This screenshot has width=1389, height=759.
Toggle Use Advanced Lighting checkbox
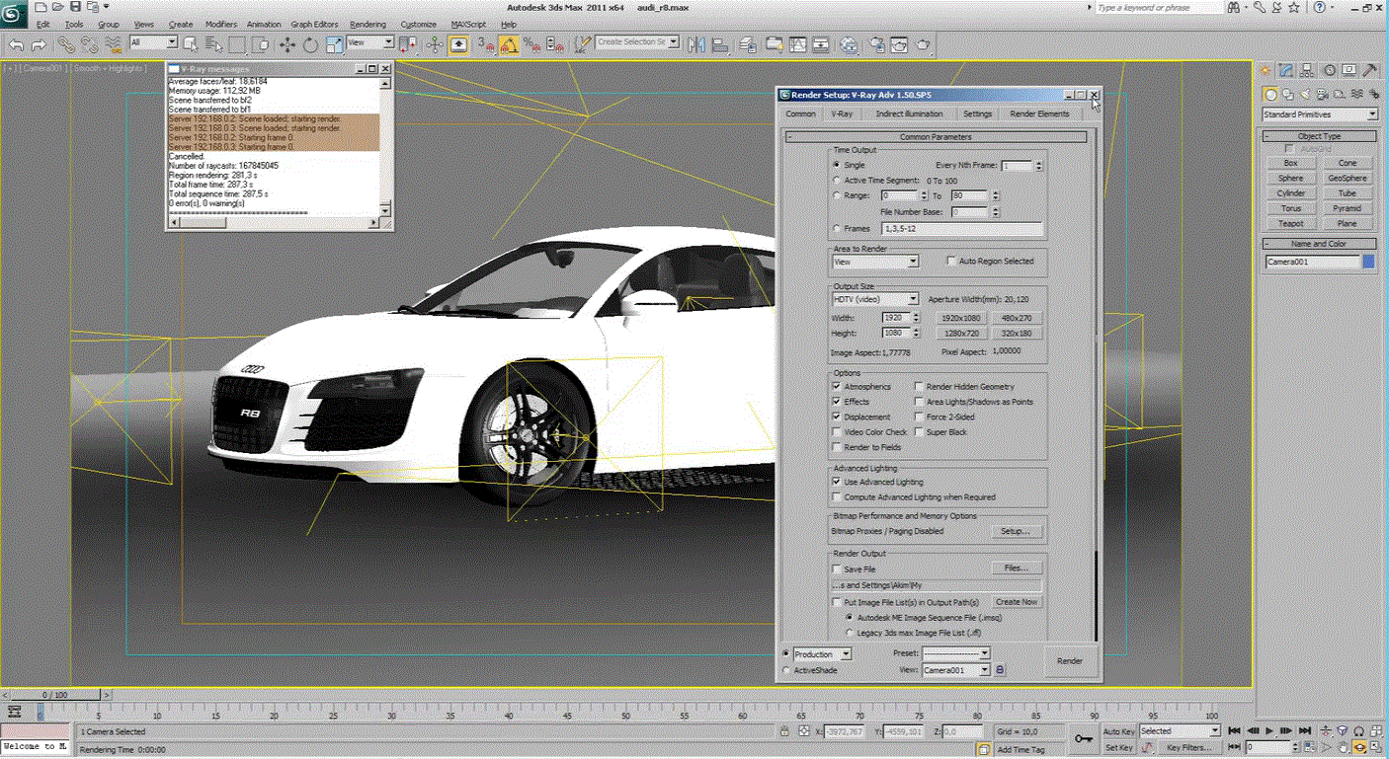(838, 482)
